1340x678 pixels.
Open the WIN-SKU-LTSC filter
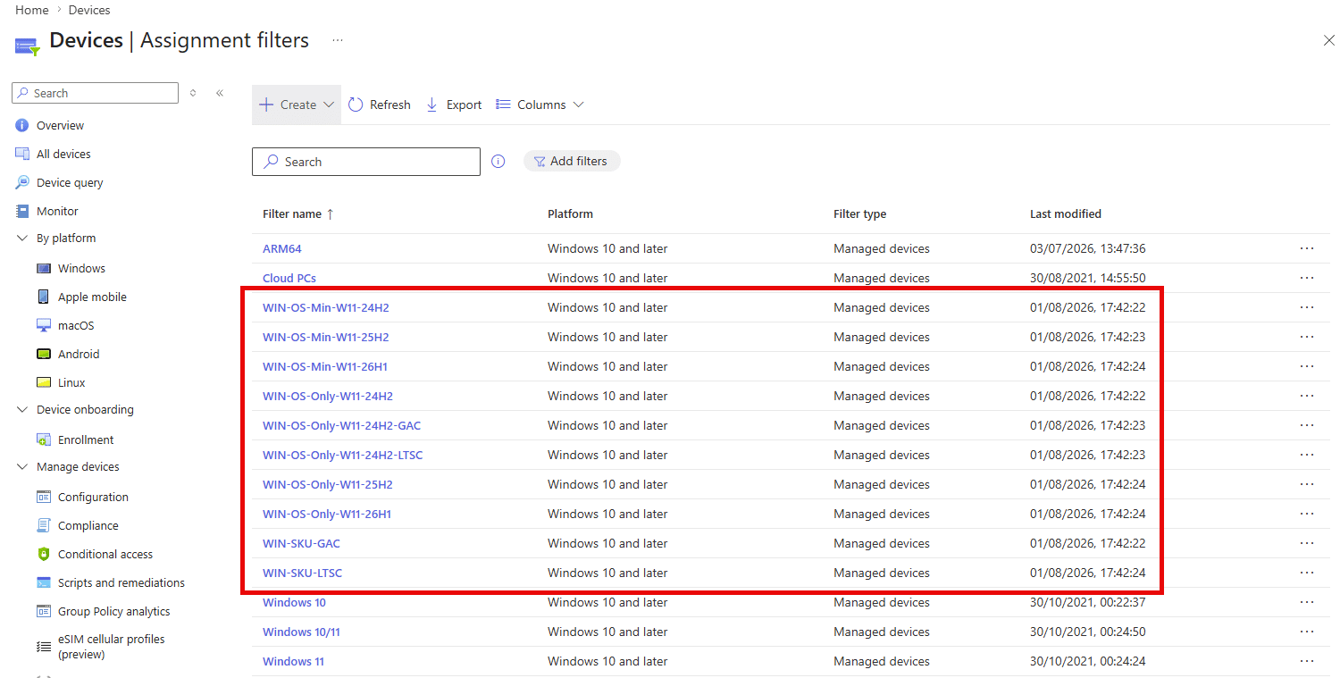coord(302,573)
